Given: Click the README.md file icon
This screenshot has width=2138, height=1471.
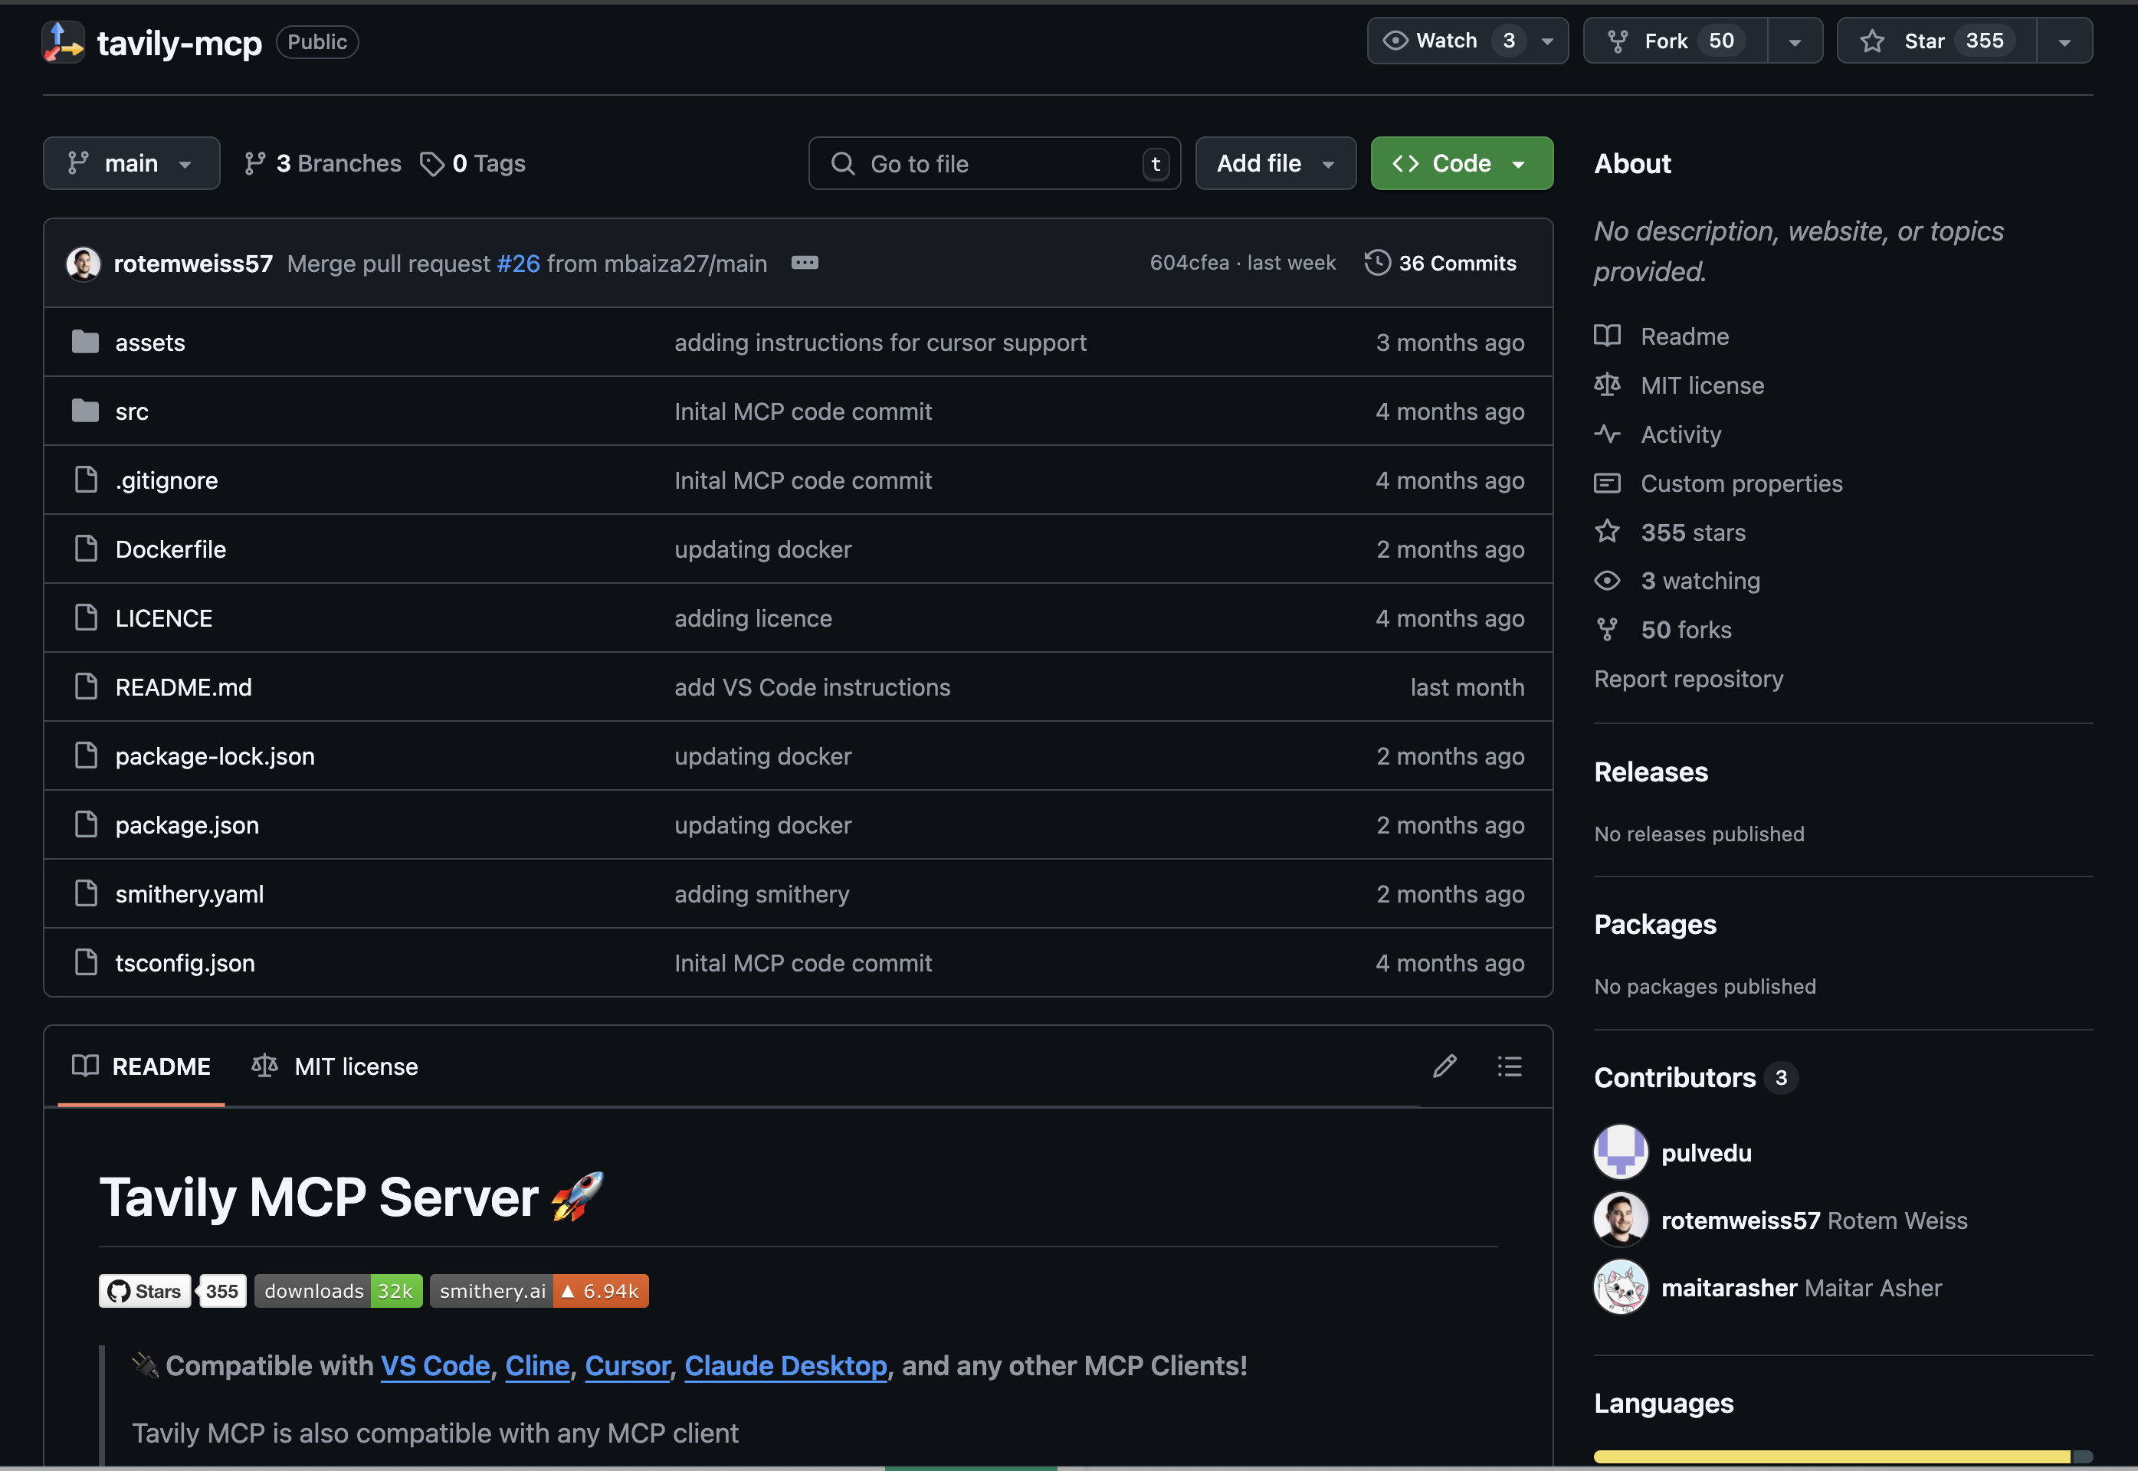Looking at the screenshot, I should click(86, 686).
